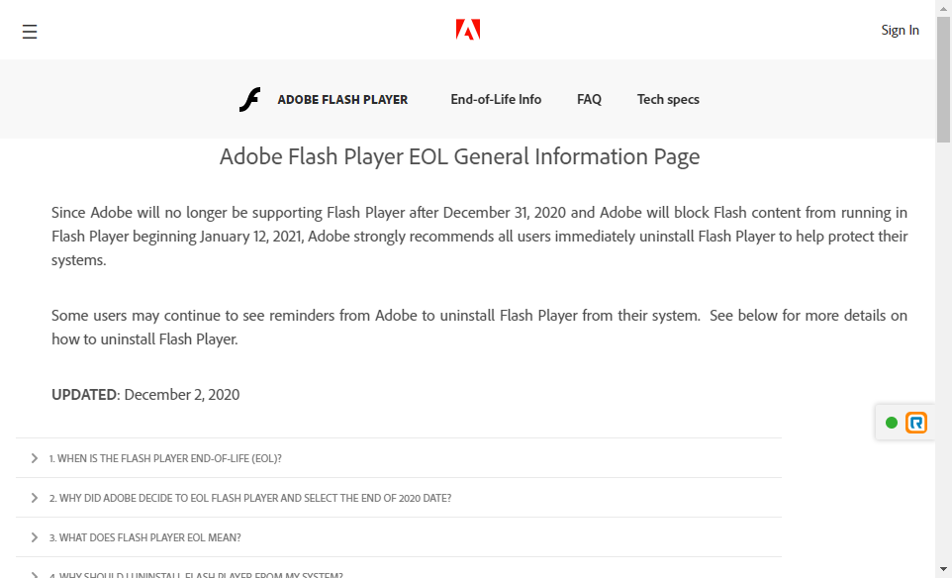Open the hamburger navigation menu
This screenshot has width=952, height=578.
30,32
